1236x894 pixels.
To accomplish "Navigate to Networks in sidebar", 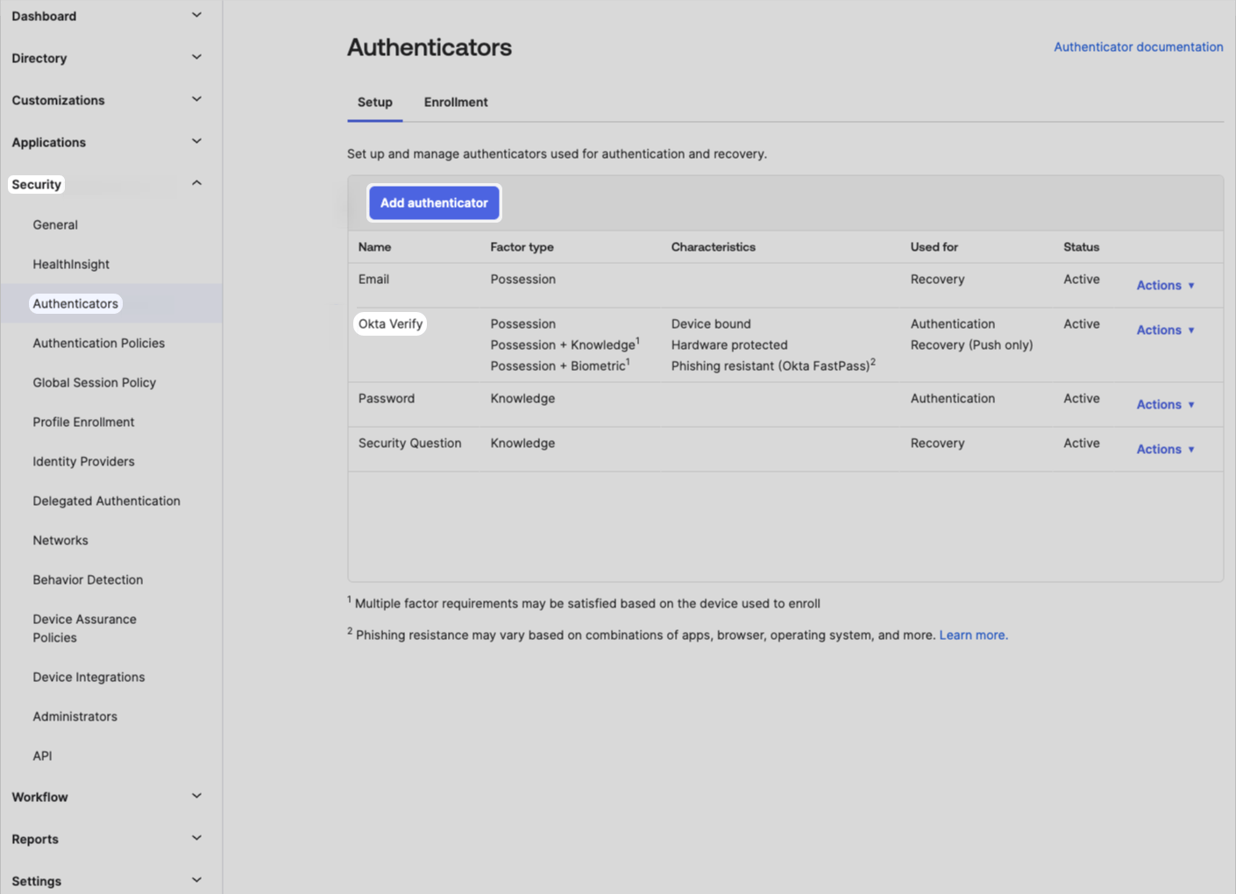I will (x=60, y=540).
